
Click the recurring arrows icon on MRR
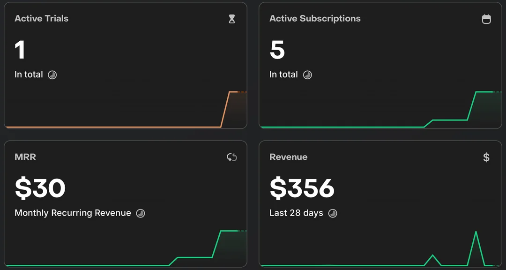pyautogui.click(x=231, y=157)
